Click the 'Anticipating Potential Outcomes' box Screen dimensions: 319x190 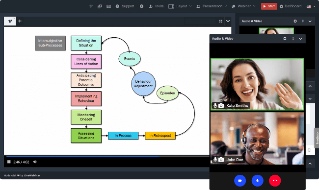pos(86,80)
